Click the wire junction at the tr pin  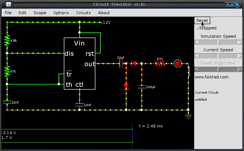pyautogui.click(x=59, y=84)
